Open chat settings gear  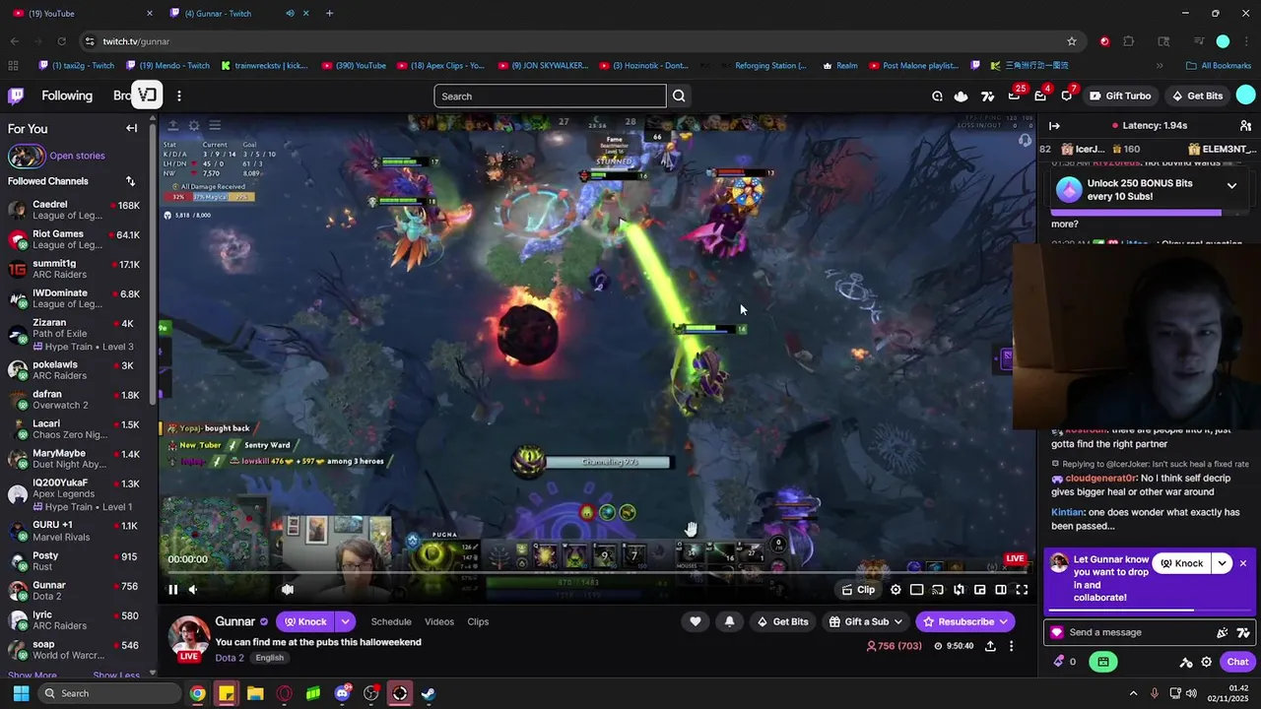point(1206,662)
